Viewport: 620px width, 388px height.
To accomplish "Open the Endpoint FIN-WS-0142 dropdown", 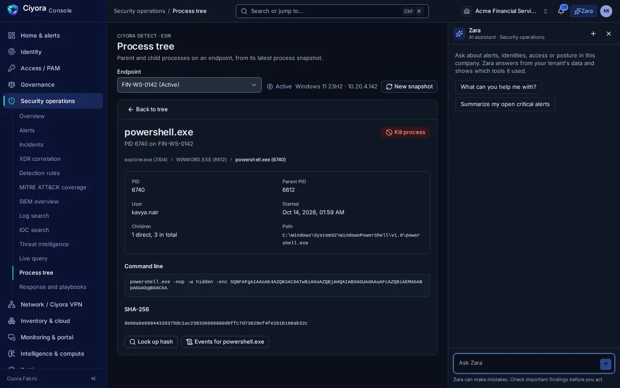I will 189,85.
